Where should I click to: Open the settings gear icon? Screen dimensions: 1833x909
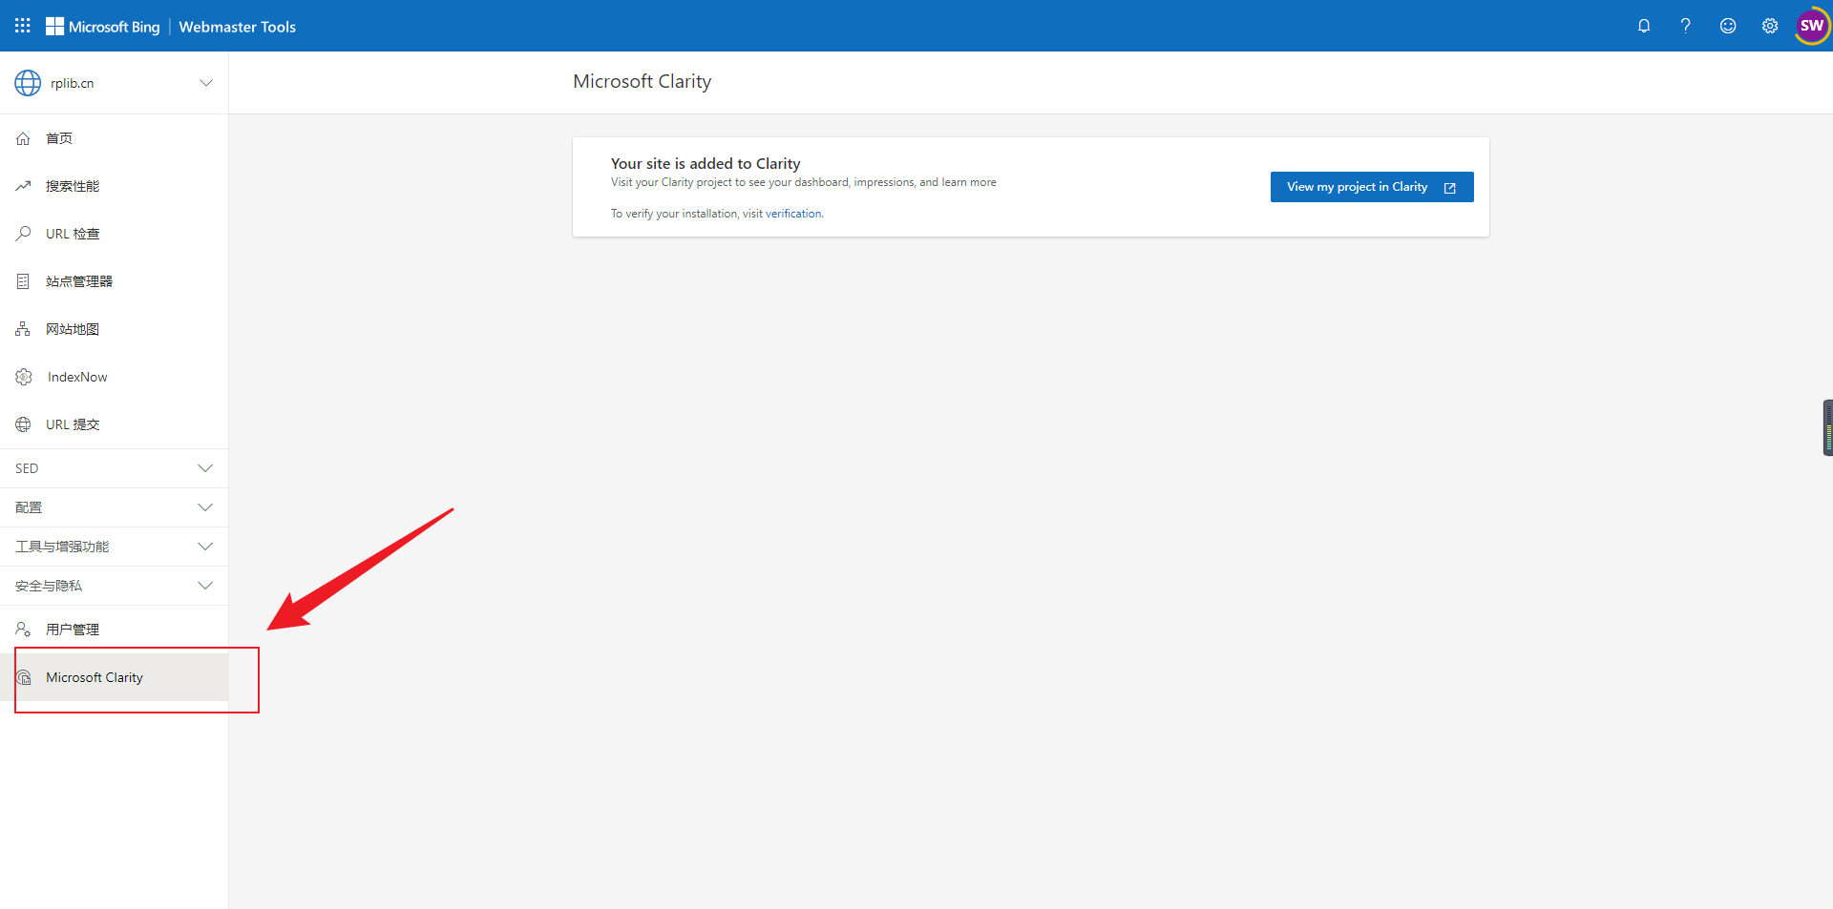[x=1769, y=26]
